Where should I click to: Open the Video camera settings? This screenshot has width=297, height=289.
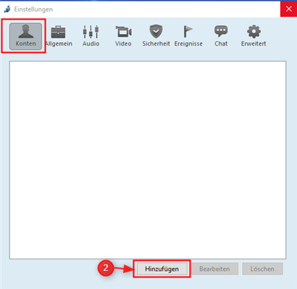(x=123, y=36)
